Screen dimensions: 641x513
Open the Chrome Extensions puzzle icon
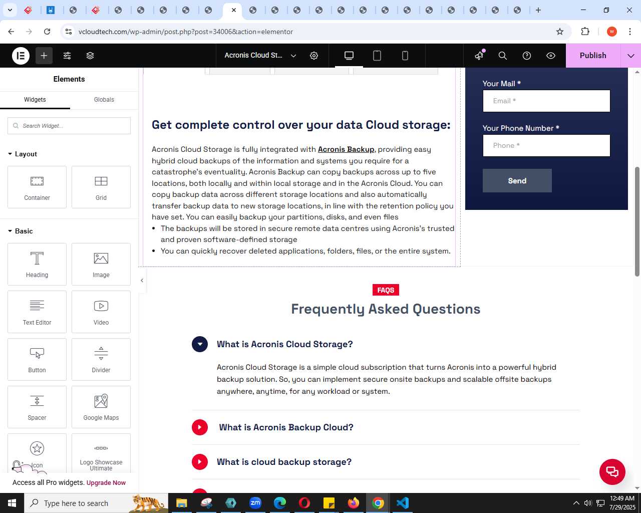point(585,32)
